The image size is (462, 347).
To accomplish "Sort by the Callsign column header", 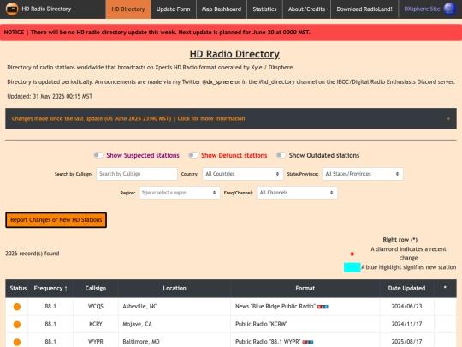I will tap(96, 288).
